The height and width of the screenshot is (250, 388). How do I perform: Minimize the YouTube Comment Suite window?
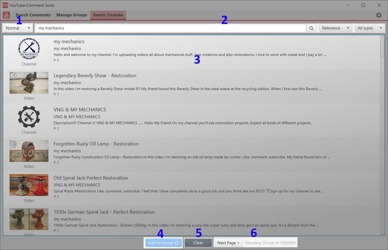click(348, 5)
